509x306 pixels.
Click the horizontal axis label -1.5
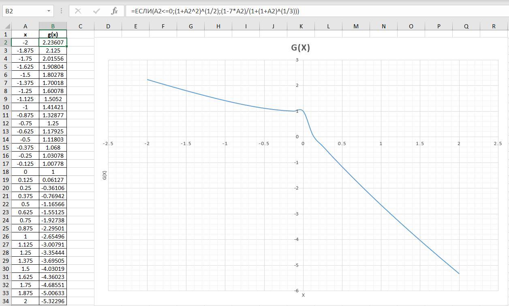click(x=186, y=144)
